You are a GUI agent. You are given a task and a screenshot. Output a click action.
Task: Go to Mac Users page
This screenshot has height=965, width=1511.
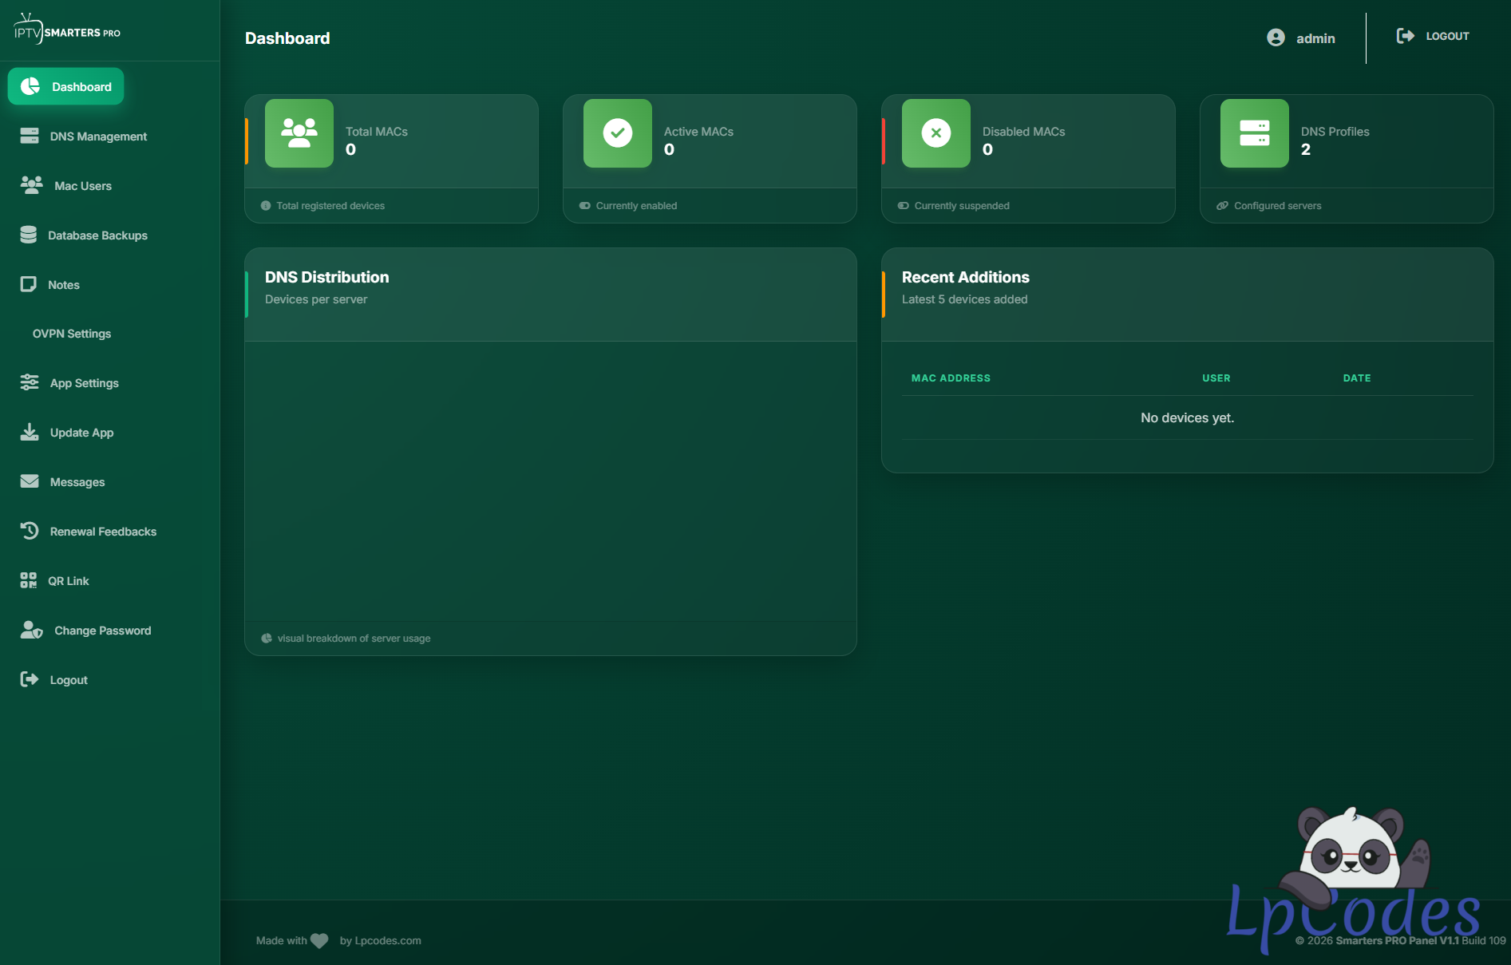coord(82,186)
